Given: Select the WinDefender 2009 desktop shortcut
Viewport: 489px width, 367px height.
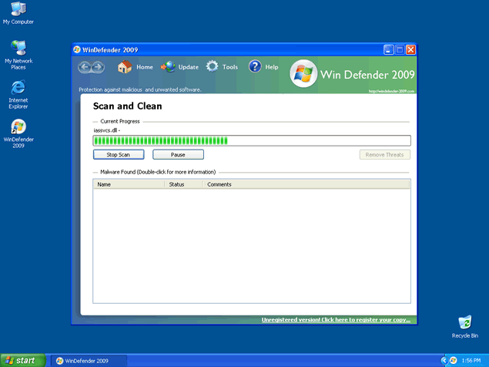Looking at the screenshot, I should [x=18, y=127].
